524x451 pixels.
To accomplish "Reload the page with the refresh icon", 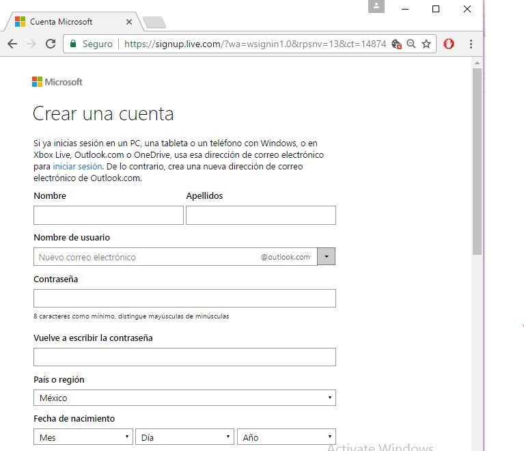I will click(x=51, y=44).
